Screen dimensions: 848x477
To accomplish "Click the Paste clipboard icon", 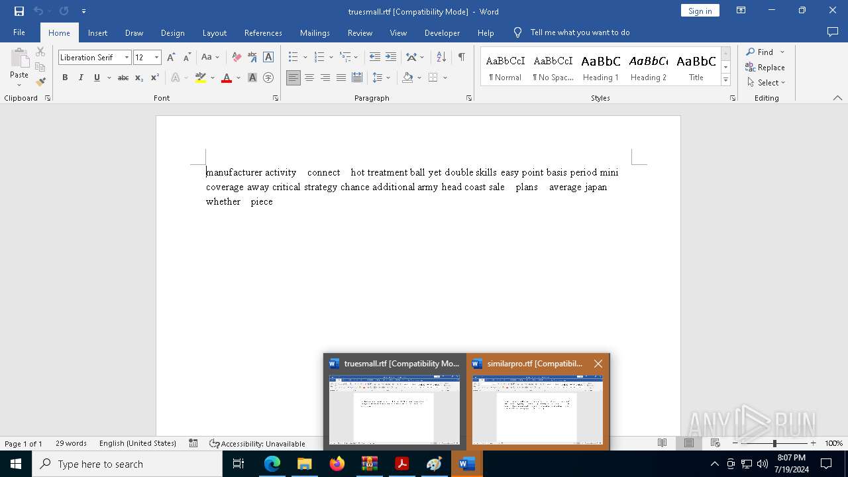I will [19, 60].
